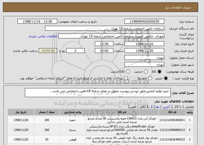Image resolution: width=204 pixels, height=145 pixels.
Task: Open page 2 of goods list
Action: click(x=152, y=107)
